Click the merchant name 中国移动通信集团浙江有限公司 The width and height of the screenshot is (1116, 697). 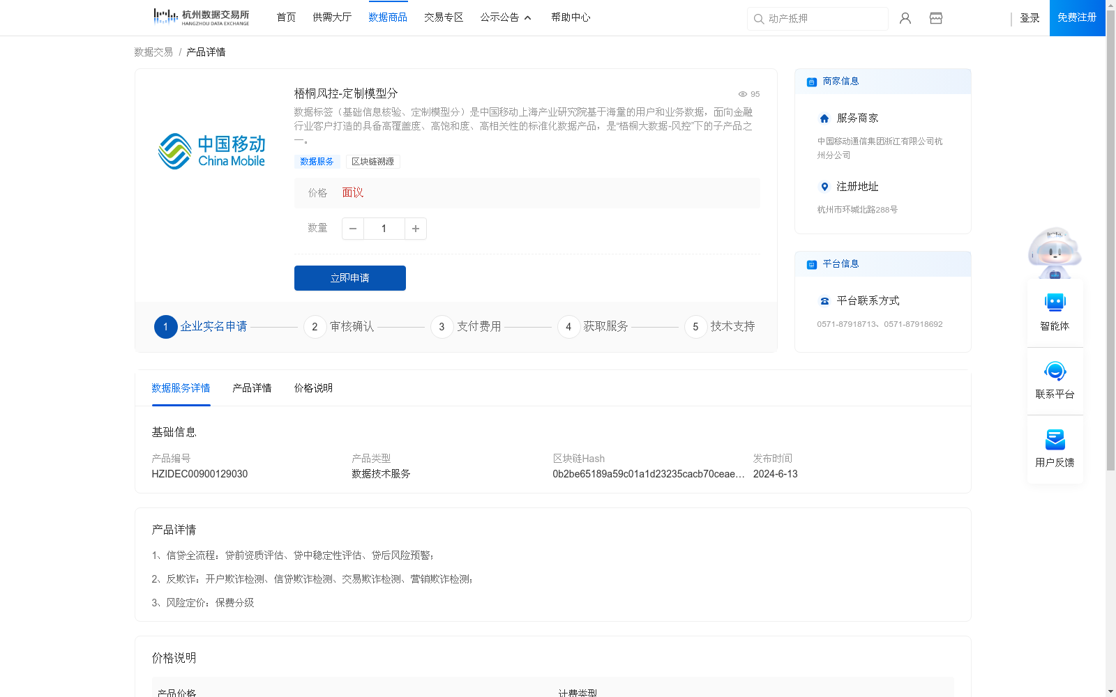tap(880, 148)
